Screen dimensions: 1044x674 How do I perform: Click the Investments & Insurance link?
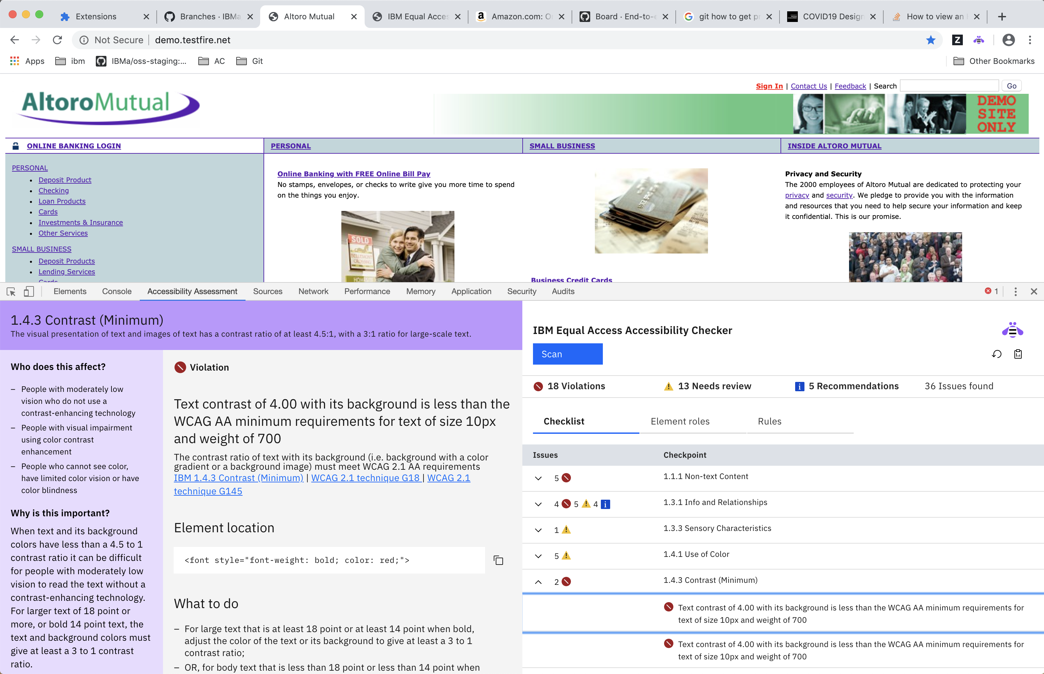pyautogui.click(x=81, y=222)
